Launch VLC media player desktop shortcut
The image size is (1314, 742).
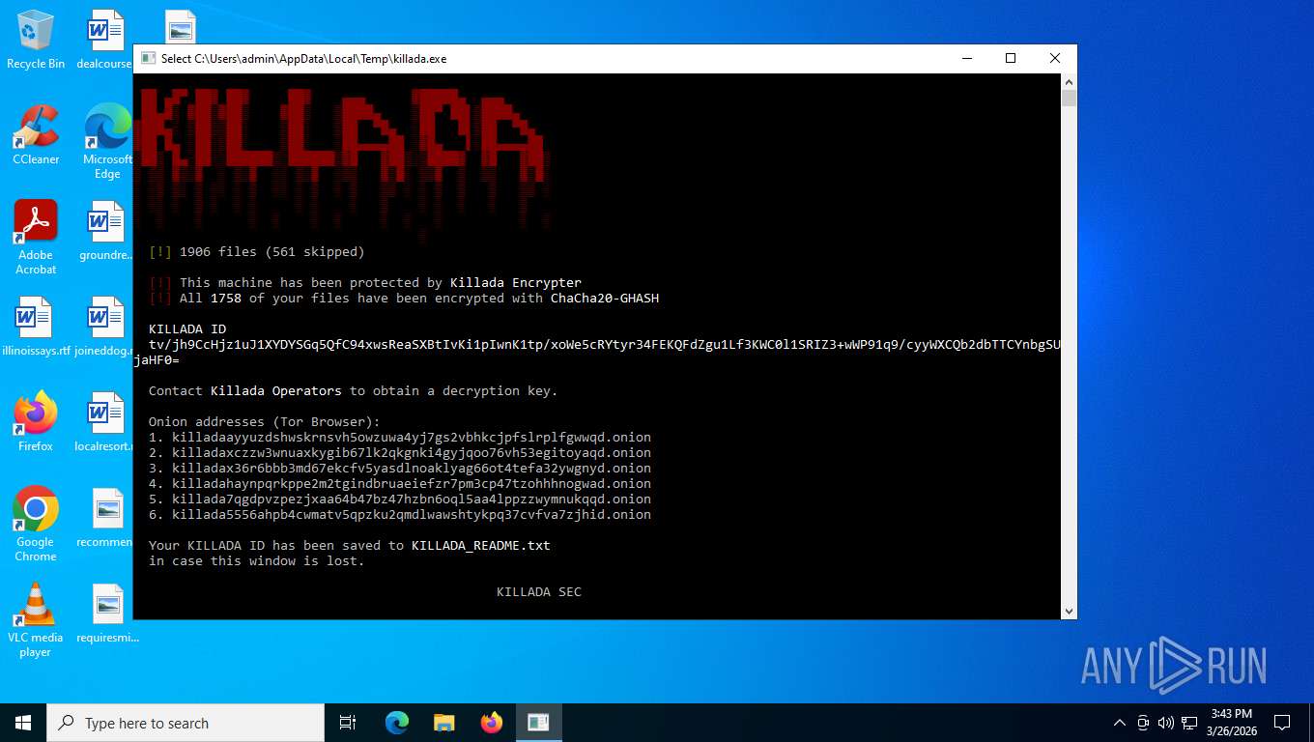pyautogui.click(x=36, y=619)
